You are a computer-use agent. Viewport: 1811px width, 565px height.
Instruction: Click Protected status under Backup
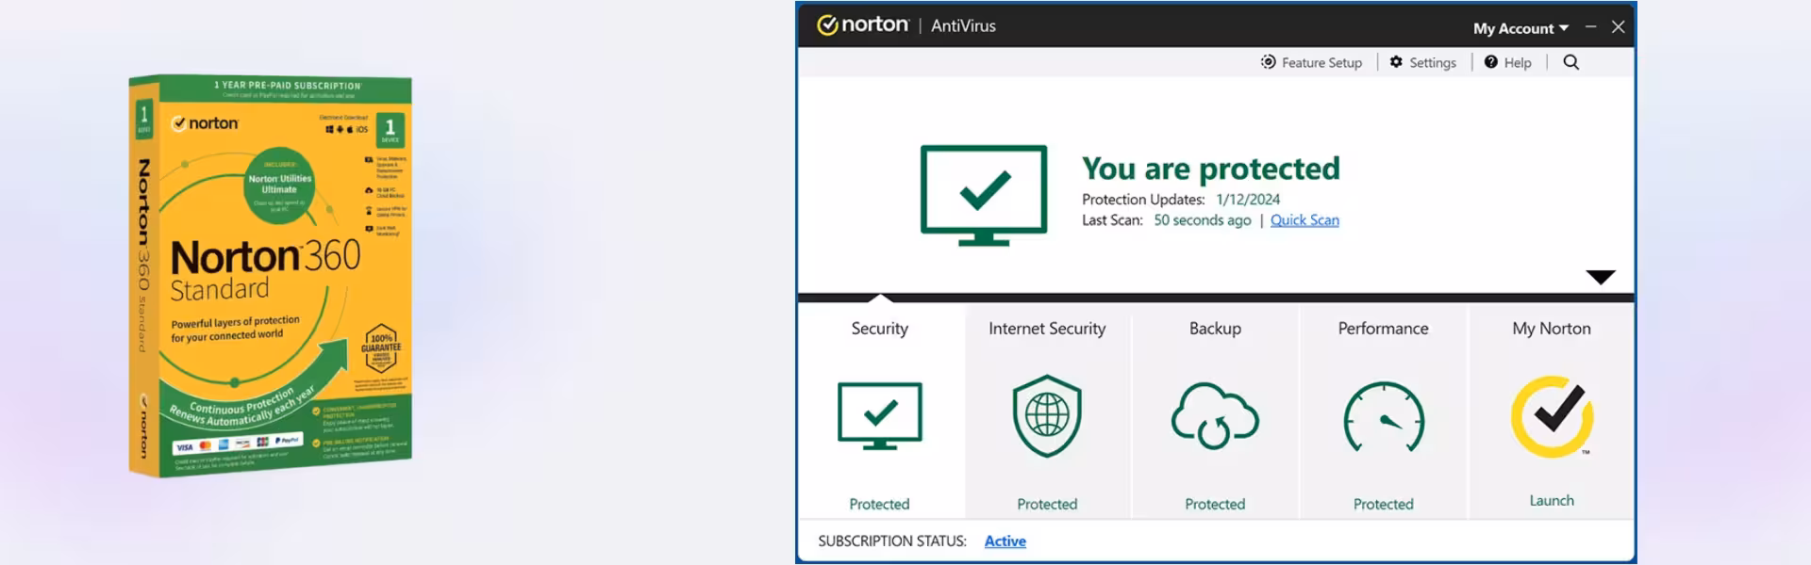pos(1215,505)
